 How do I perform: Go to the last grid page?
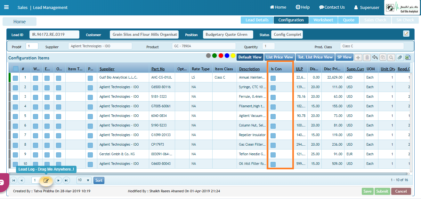(x=66, y=180)
